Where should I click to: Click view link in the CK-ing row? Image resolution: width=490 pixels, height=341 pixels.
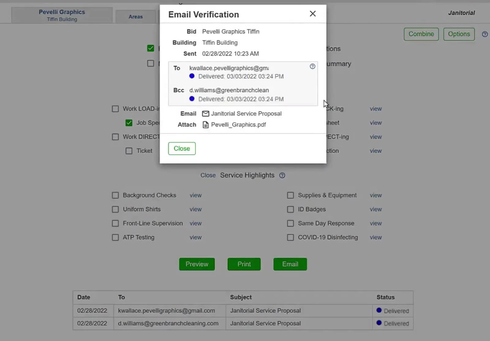(375, 109)
